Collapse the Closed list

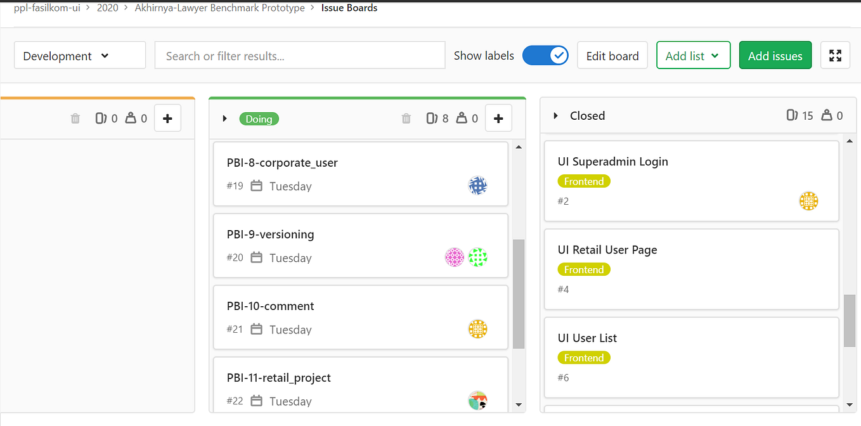[555, 115]
